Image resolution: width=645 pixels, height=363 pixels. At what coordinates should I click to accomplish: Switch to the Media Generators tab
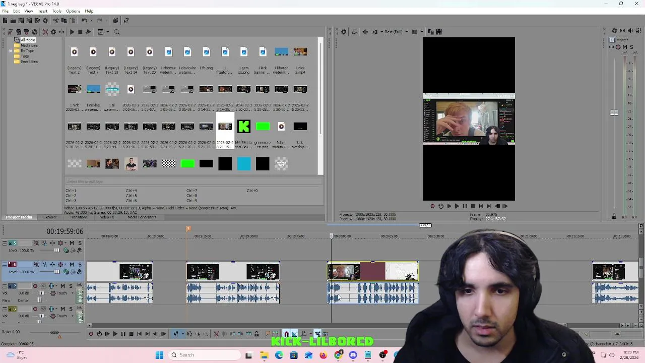[x=142, y=217]
